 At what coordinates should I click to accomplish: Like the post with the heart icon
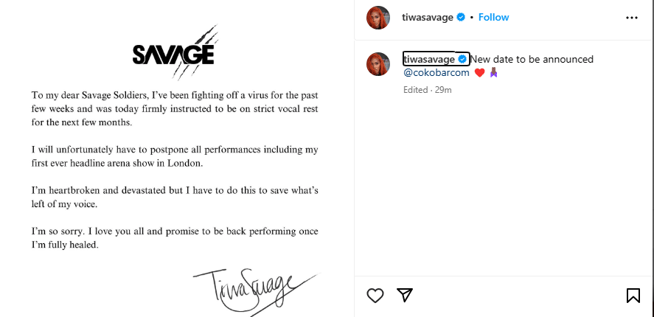pos(375,296)
